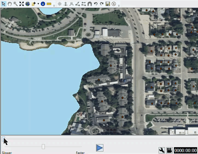Select the arrow pointer tool
Viewport: 198px width, 154px height.
[3, 4]
